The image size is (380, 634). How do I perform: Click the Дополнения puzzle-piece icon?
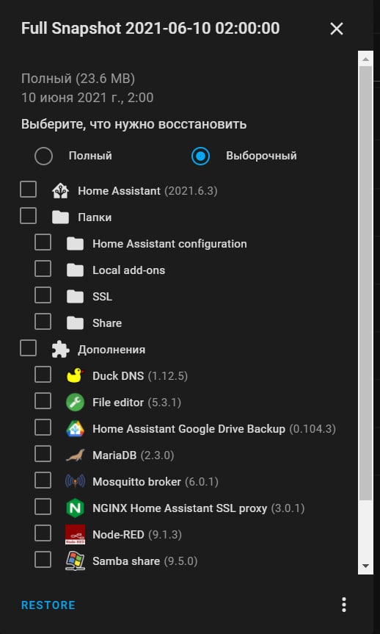tap(61, 350)
